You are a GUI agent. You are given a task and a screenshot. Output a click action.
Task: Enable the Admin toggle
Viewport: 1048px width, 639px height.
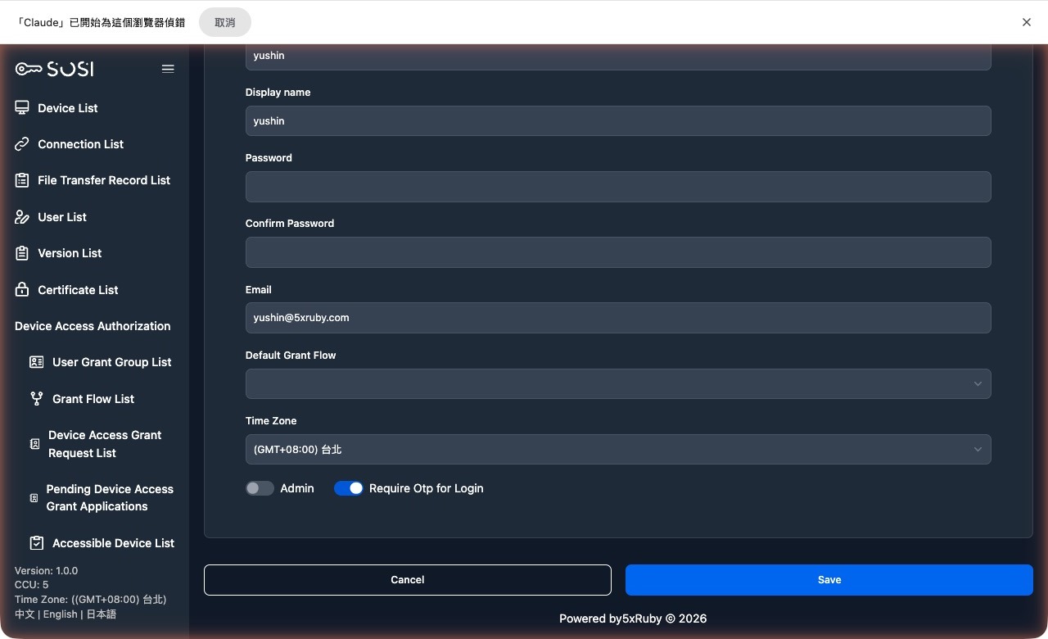260,487
